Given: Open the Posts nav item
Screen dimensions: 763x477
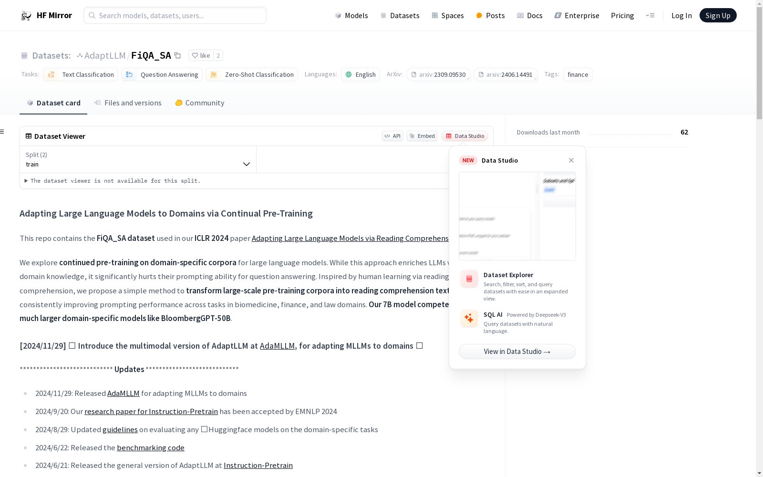Looking at the screenshot, I should (490, 15).
